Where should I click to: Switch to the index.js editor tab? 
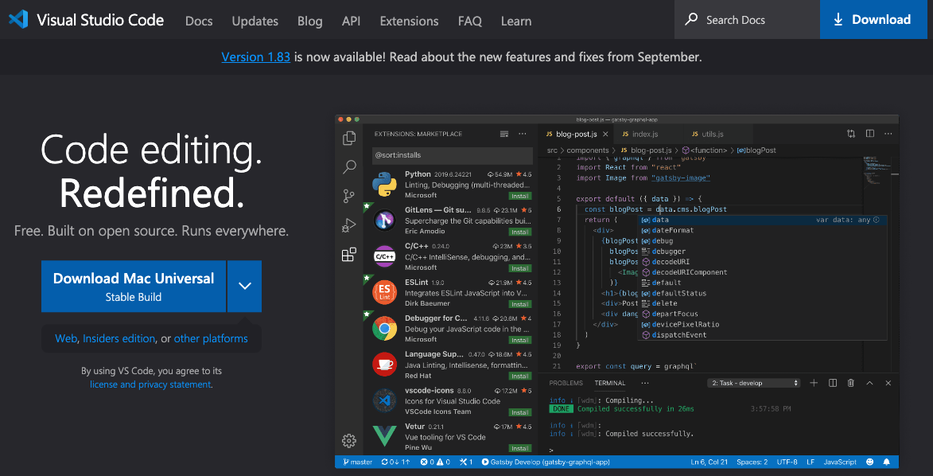click(645, 134)
